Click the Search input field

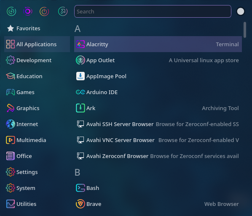click(x=153, y=11)
